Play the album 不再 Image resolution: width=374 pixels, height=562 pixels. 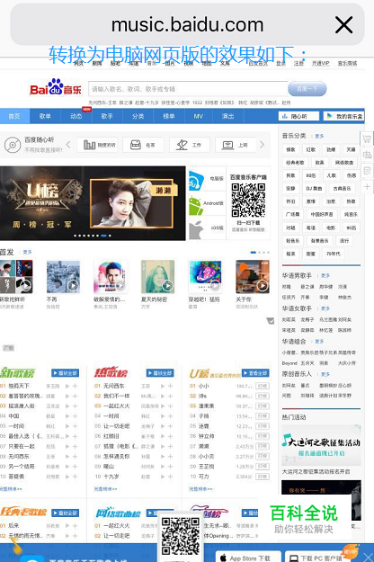pyautogui.click(x=74, y=286)
